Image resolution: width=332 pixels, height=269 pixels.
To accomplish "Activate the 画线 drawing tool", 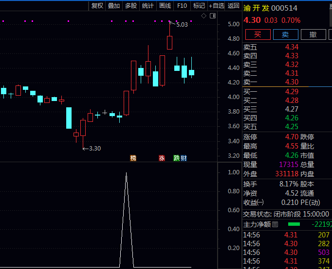I will [x=165, y=6].
